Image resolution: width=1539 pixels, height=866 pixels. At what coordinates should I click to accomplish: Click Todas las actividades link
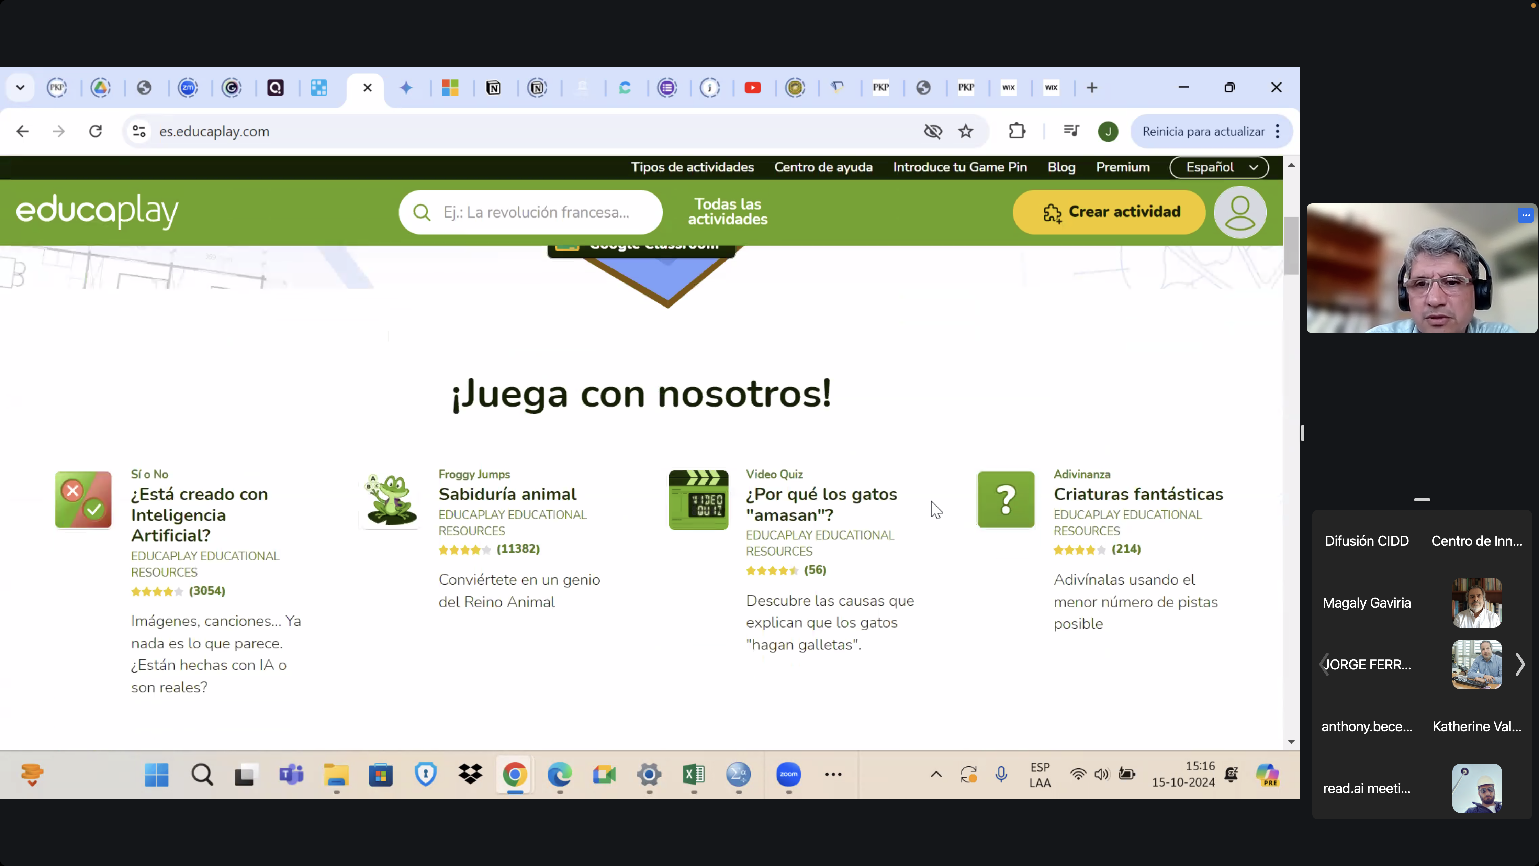tap(728, 212)
